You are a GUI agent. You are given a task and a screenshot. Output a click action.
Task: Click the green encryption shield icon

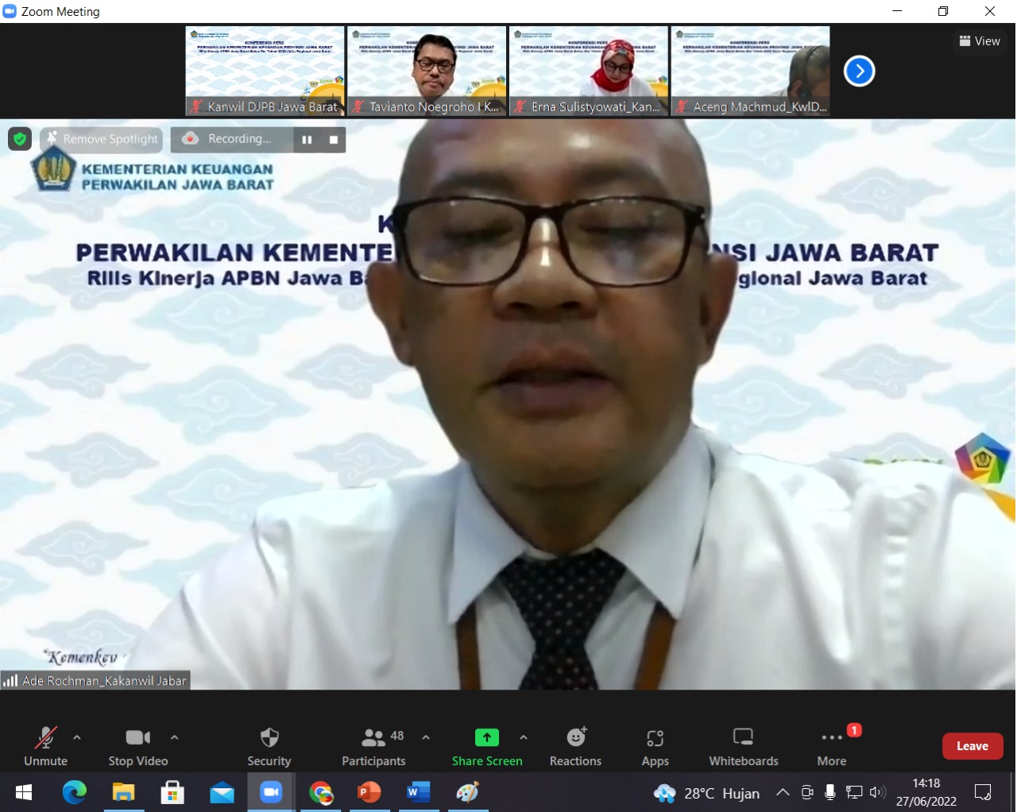coord(20,139)
